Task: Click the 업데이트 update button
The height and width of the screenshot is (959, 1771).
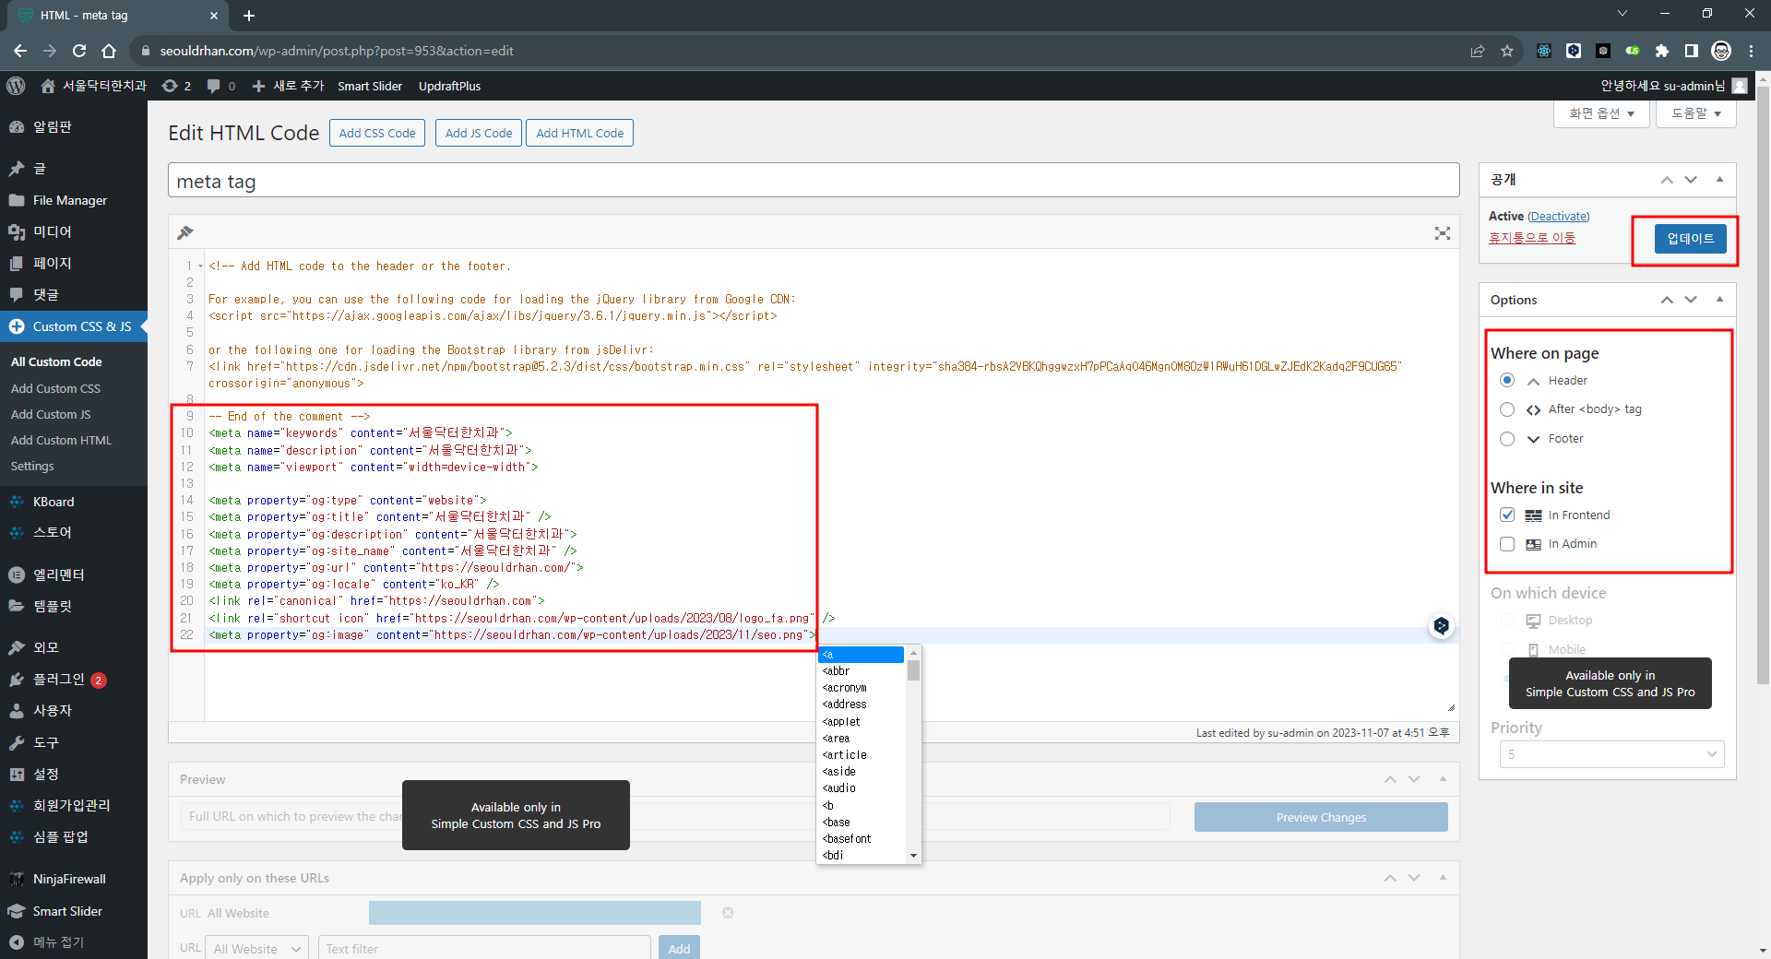Action: [1690, 239]
